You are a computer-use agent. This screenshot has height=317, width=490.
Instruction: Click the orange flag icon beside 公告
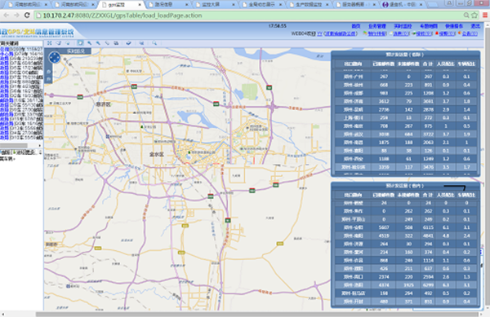[x=460, y=33]
